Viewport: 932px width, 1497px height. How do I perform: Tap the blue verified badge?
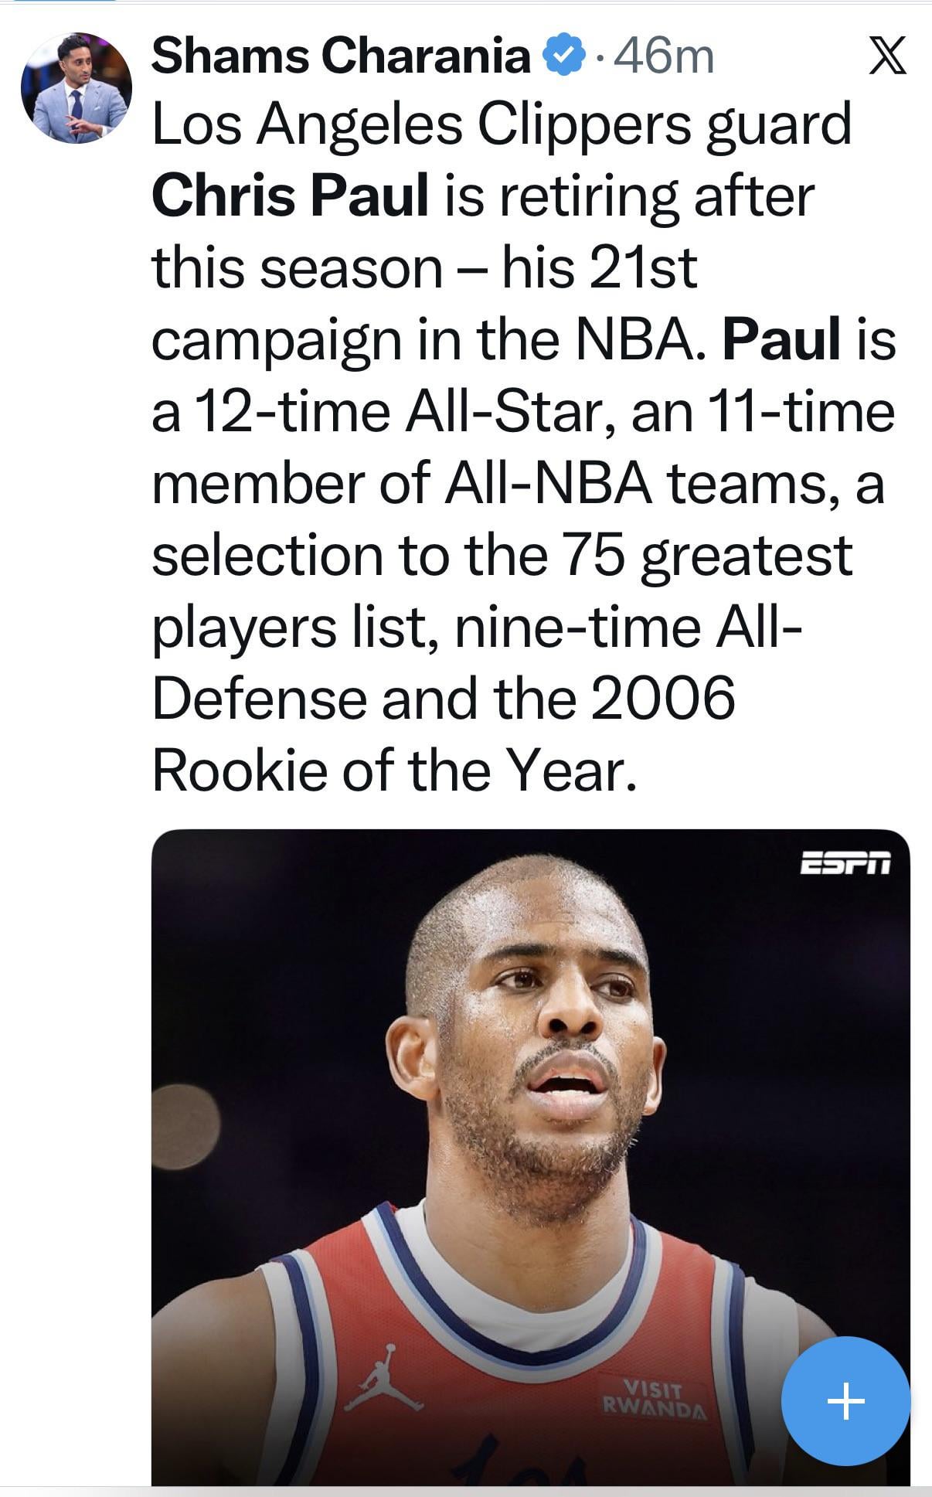click(x=564, y=56)
